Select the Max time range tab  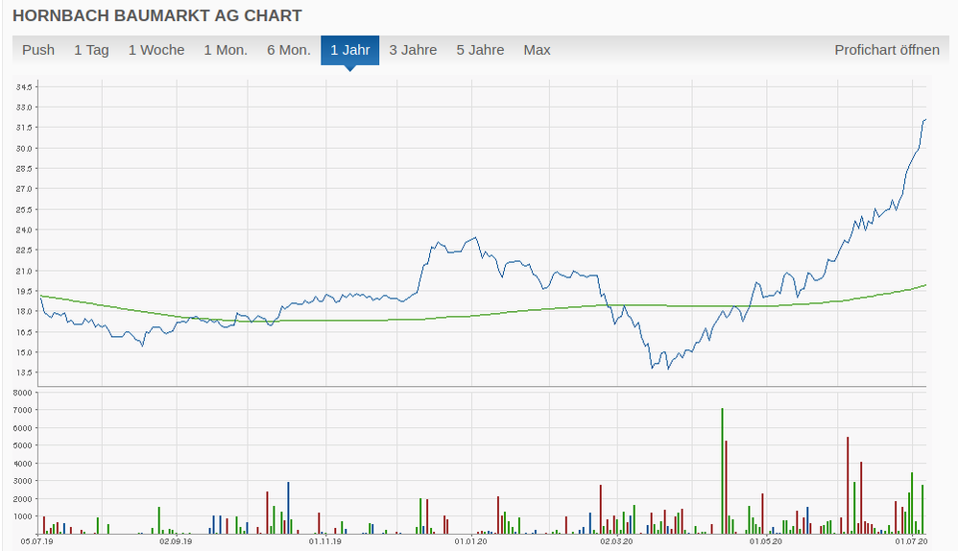537,50
